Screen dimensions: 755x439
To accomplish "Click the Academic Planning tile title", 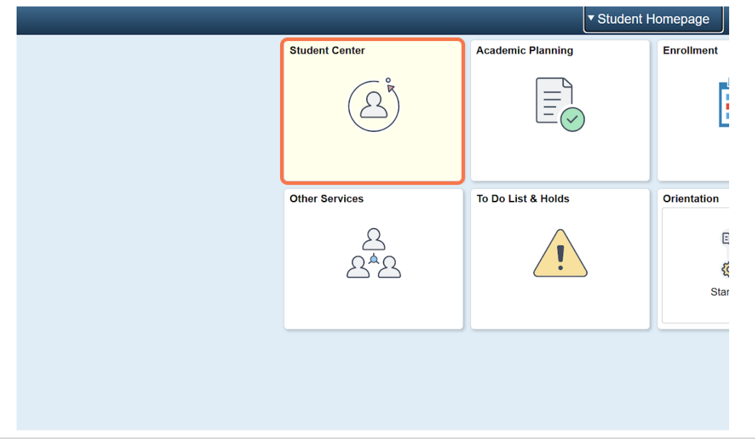I will [x=524, y=50].
